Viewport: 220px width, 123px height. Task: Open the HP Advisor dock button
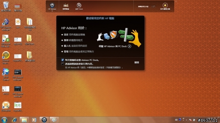tap(52, 6)
